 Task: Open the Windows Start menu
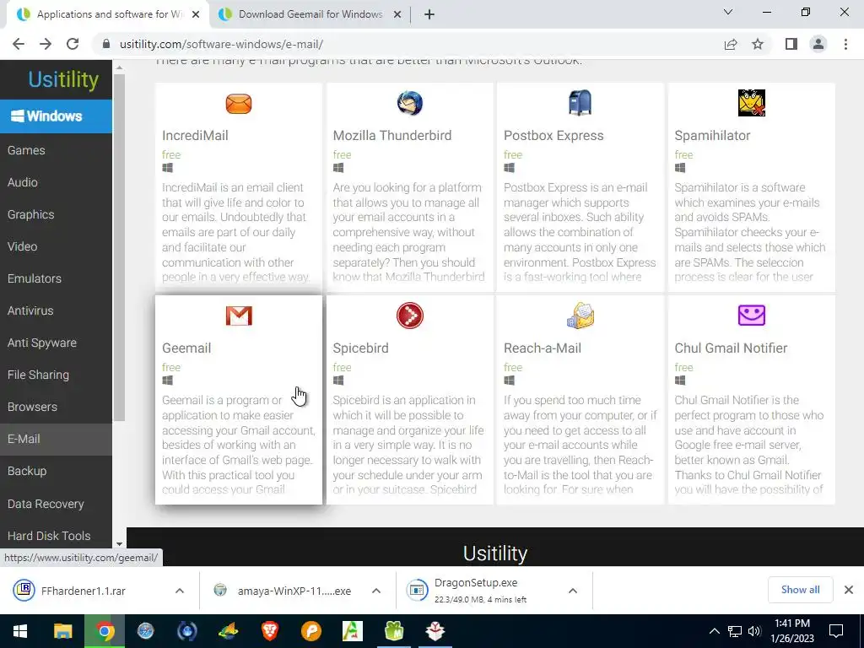coord(20,631)
